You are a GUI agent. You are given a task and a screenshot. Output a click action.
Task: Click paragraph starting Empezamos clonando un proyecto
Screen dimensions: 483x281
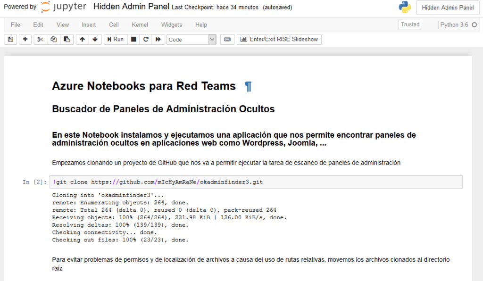click(x=226, y=163)
